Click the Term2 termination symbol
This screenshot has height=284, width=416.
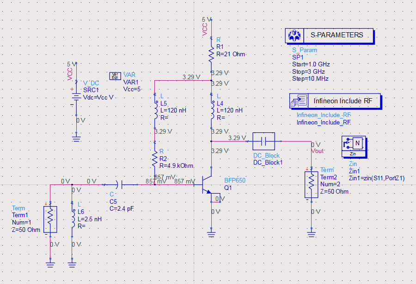[311, 184]
